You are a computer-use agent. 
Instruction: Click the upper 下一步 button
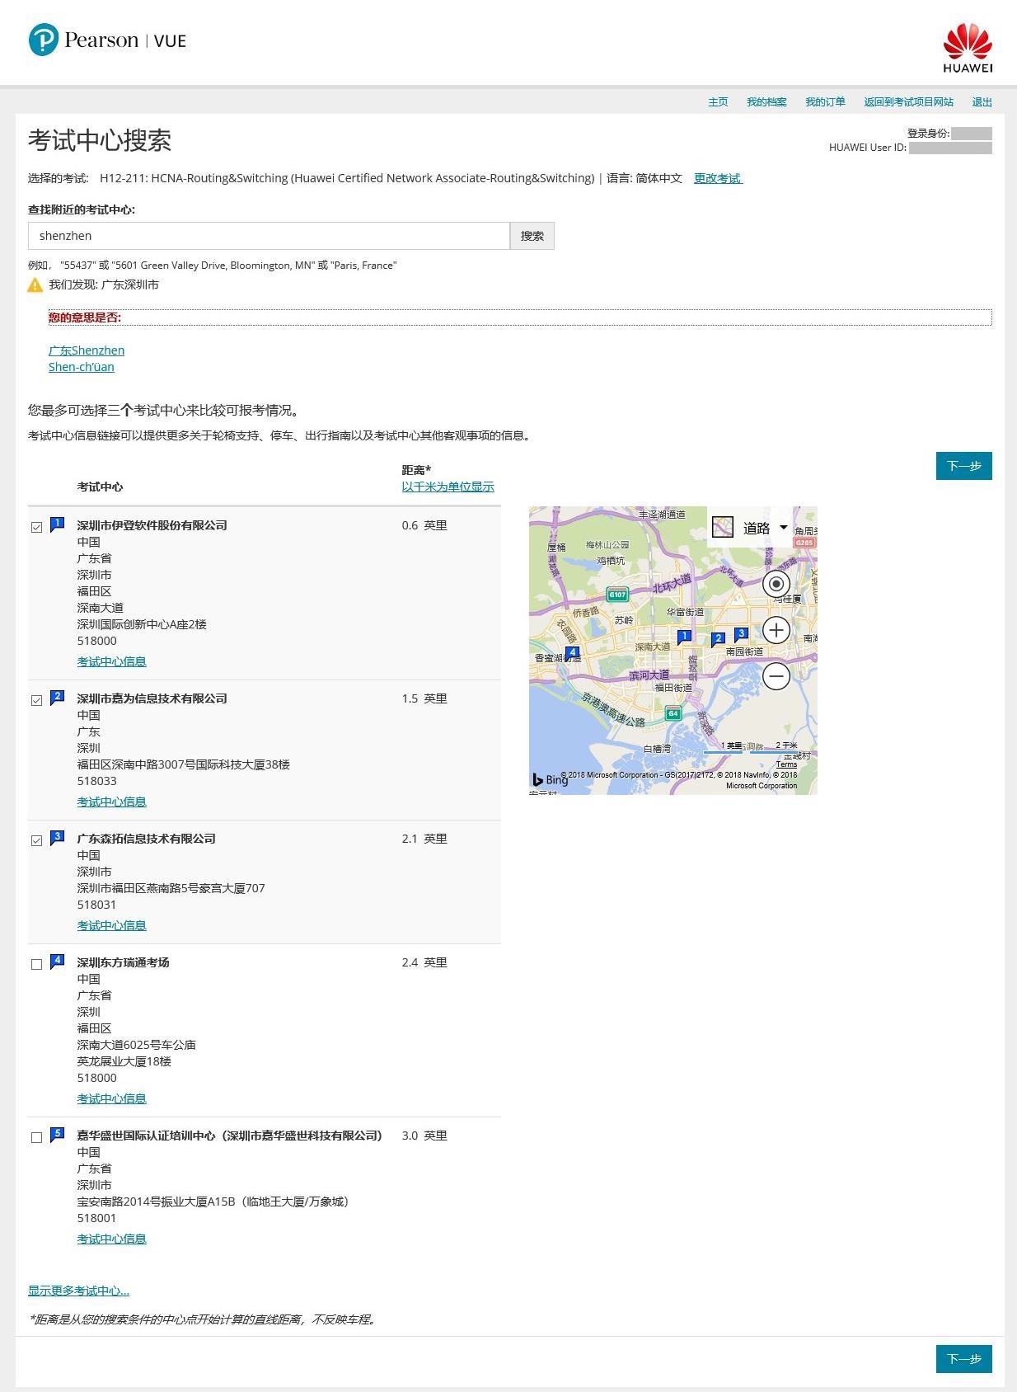point(963,466)
